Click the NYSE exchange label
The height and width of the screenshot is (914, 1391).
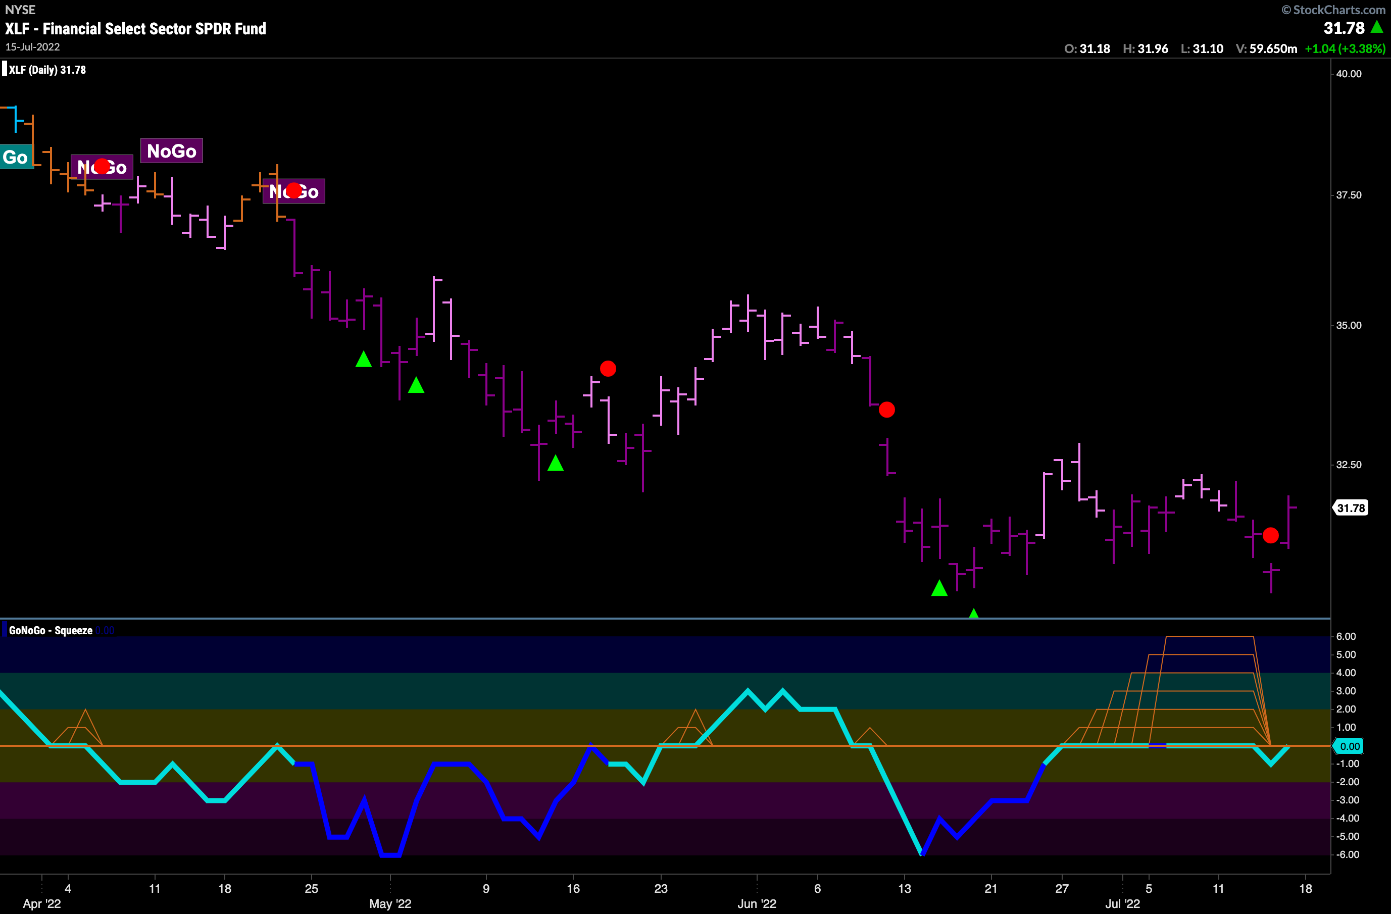(20, 10)
